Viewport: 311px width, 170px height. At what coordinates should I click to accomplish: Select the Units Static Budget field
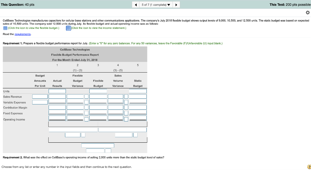click(138, 91)
